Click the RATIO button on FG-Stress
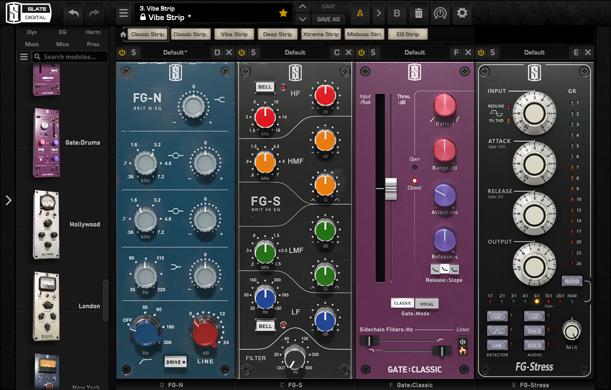This screenshot has width=611, height=390. [571, 281]
